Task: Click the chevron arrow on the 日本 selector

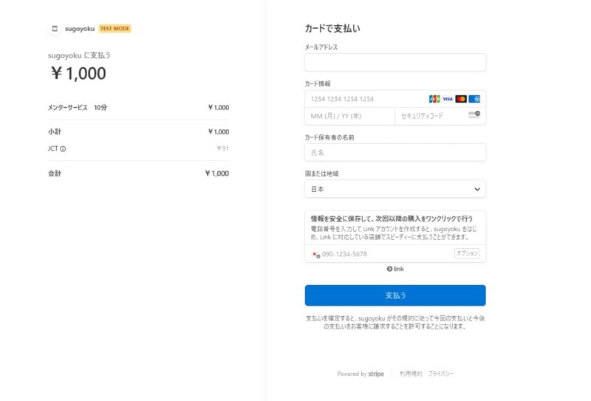Action: (476, 189)
